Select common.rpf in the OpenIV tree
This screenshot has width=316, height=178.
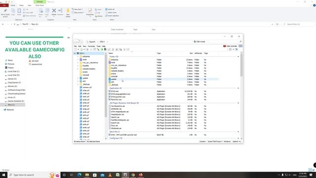[87, 88]
